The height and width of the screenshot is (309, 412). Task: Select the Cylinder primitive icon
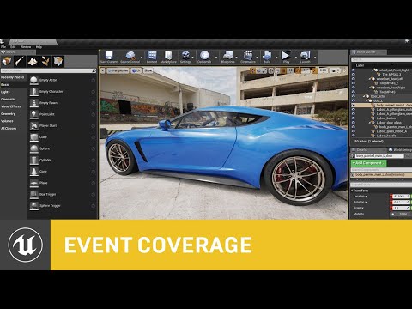(34, 161)
